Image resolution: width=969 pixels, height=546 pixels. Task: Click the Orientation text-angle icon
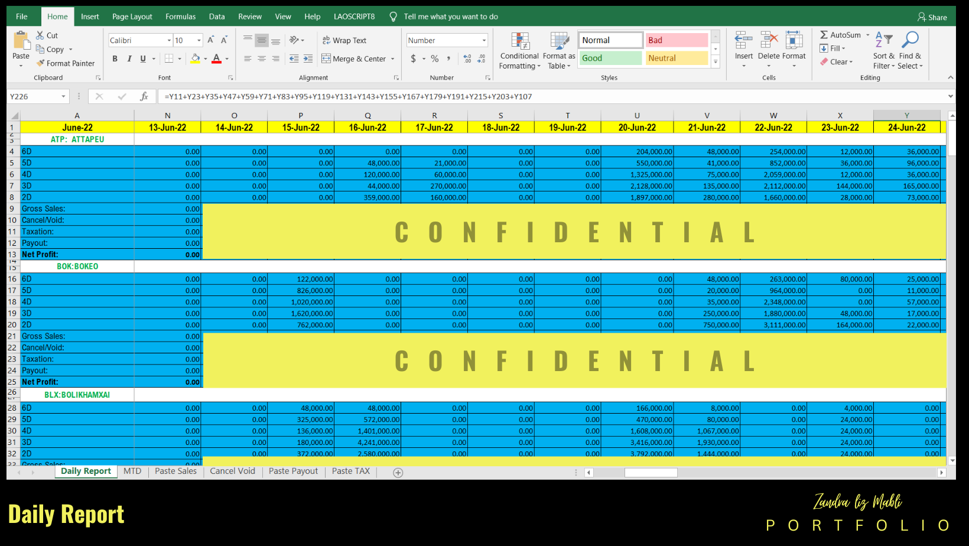(294, 40)
